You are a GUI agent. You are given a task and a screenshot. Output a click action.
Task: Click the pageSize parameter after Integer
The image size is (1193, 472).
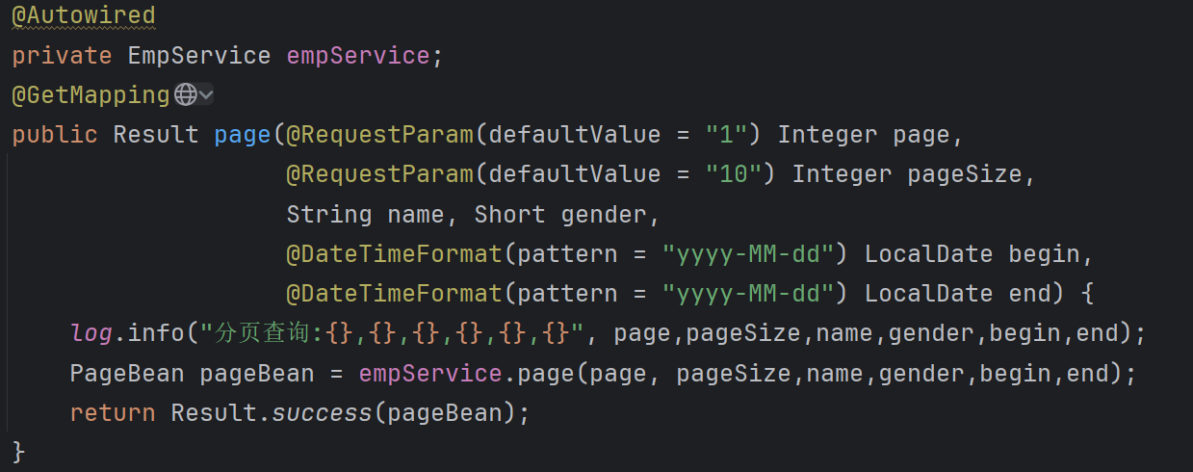coord(964,174)
